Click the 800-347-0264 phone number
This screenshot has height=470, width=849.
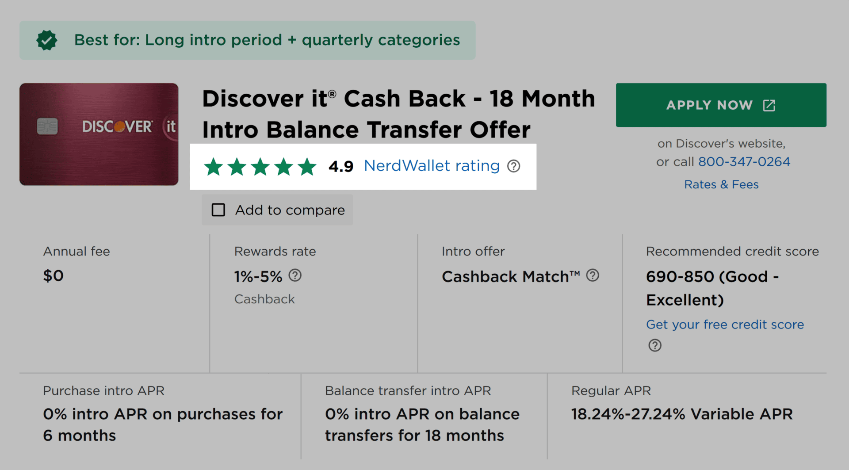(x=744, y=162)
